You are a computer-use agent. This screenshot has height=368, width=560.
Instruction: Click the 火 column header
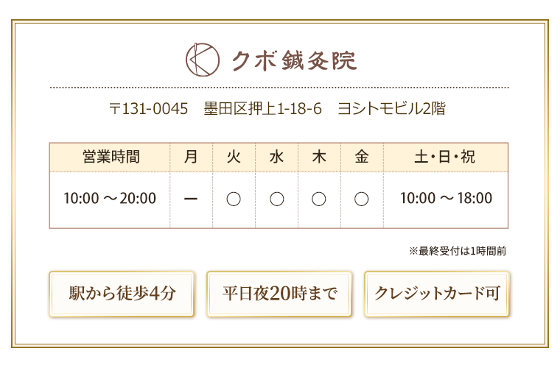pyautogui.click(x=234, y=157)
